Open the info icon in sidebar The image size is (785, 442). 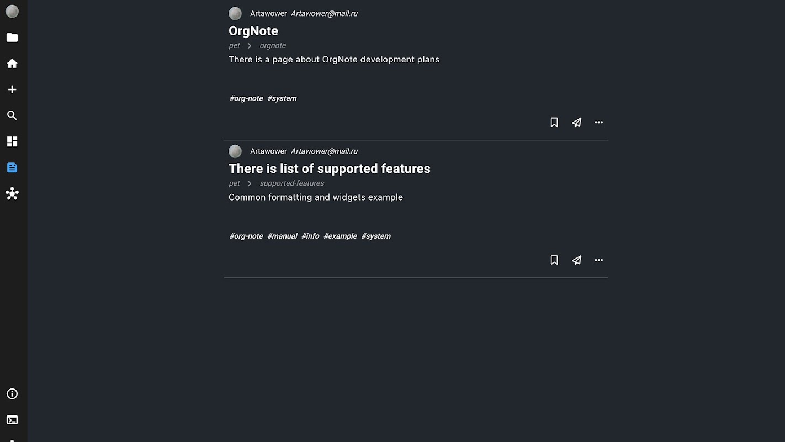point(12,394)
